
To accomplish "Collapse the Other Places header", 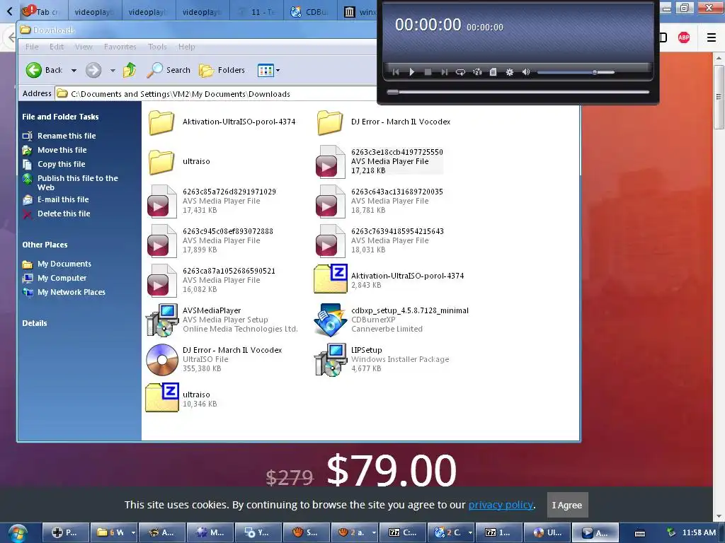I will pyautogui.click(x=45, y=245).
